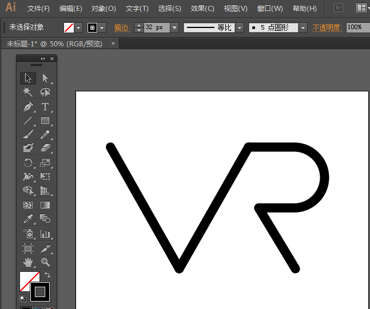
Task: Select the Type tool
Action: coord(45,107)
